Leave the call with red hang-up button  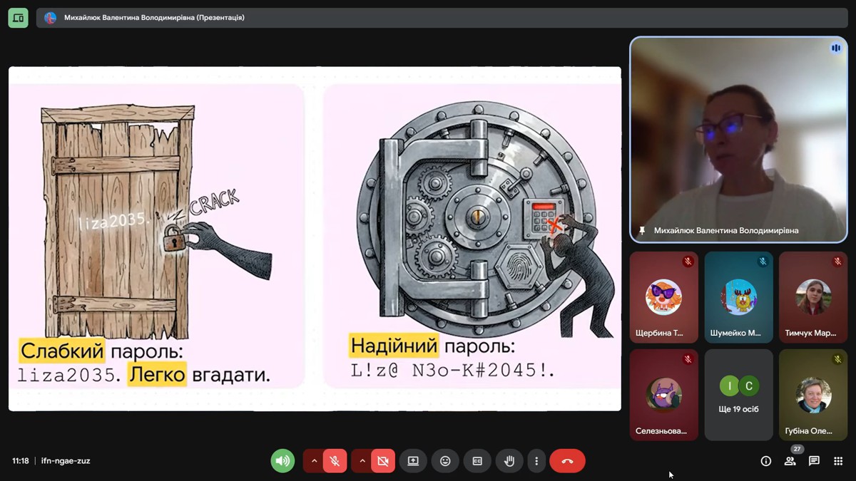tap(567, 461)
